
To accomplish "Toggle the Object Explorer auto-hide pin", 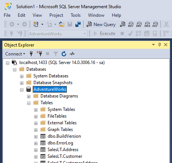I will 159,45.
